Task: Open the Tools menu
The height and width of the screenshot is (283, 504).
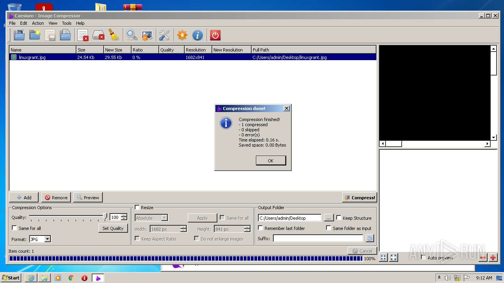Action: [67, 23]
